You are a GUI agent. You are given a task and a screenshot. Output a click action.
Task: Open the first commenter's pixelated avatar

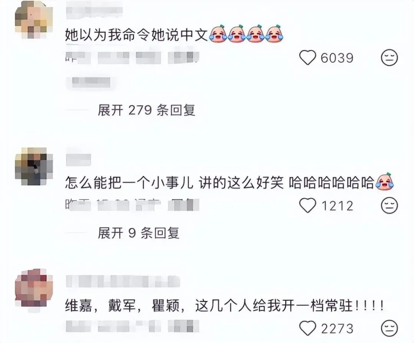(34, 20)
